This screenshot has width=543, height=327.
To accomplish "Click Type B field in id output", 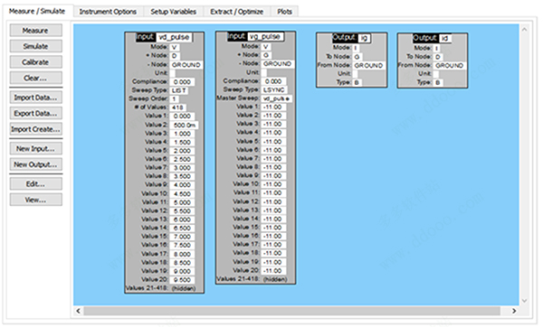I will pyautogui.click(x=438, y=82).
